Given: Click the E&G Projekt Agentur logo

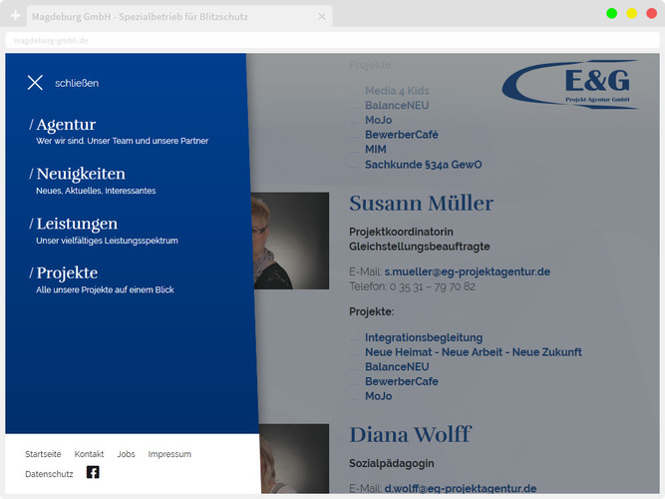Looking at the screenshot, I should pyautogui.click(x=571, y=84).
